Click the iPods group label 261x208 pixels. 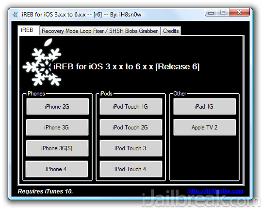pos(106,94)
